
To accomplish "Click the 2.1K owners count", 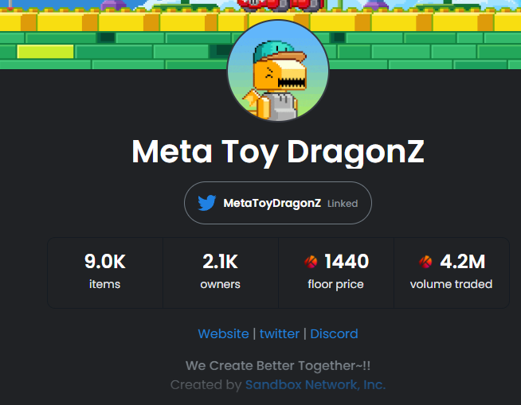I will (221, 261).
